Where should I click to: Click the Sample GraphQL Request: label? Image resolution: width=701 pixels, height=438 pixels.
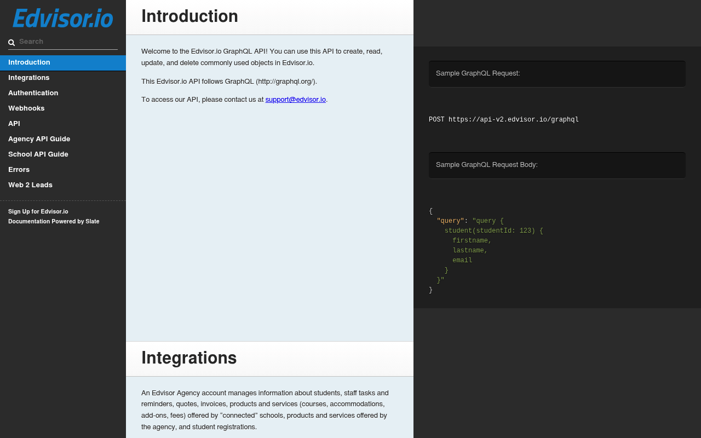(x=478, y=73)
